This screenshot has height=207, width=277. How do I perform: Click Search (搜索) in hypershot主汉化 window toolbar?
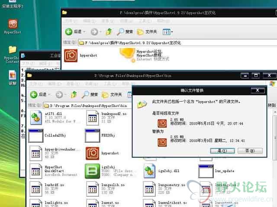click(x=125, y=31)
